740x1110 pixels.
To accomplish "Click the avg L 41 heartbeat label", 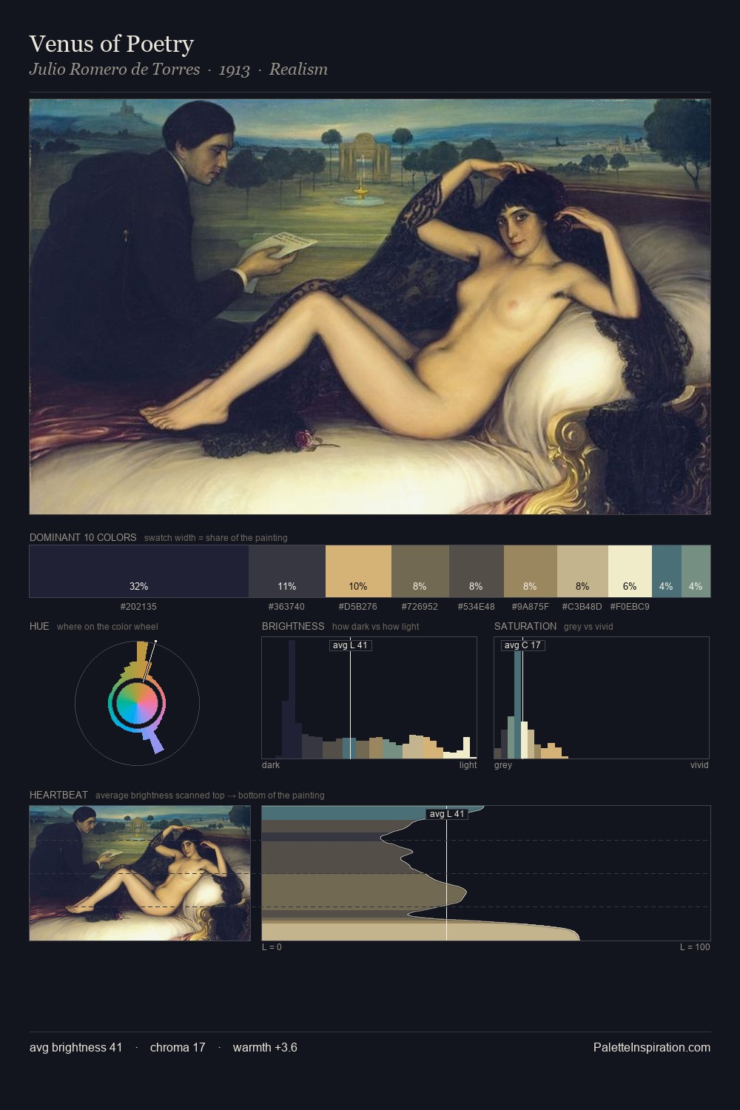I will [x=447, y=814].
